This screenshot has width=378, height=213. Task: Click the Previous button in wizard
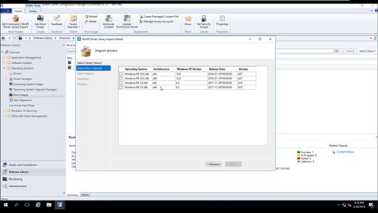(214, 164)
